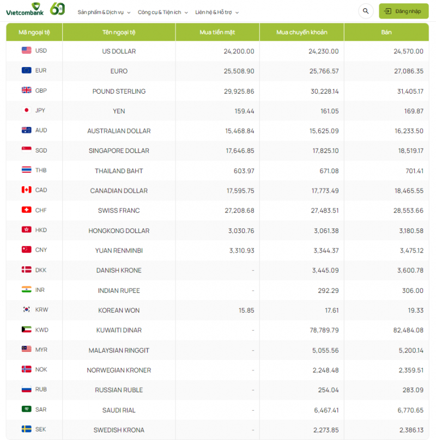
Task: Click the Kuwait flag icon
Action: click(27, 329)
